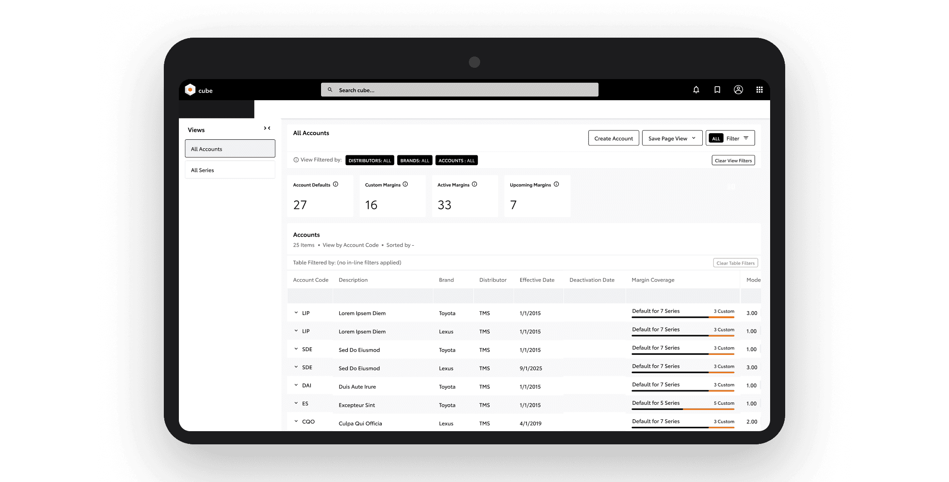The image size is (949, 482).
Task: Show info for Active Margins
Action: 474,185
